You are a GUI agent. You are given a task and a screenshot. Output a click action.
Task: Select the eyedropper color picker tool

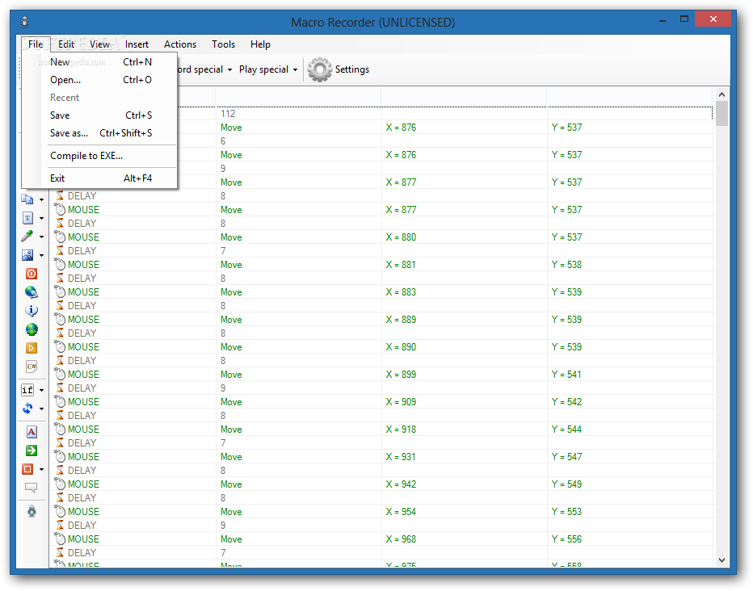tap(27, 236)
